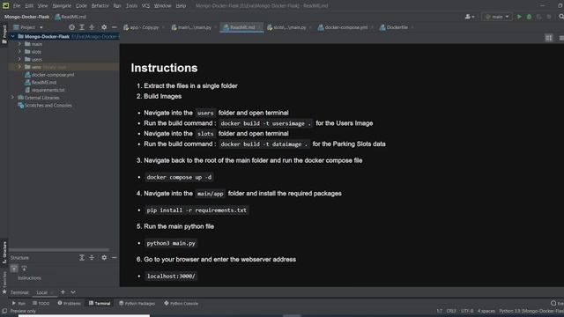
Task: Open the Terminal tool window button
Action: tap(100, 303)
